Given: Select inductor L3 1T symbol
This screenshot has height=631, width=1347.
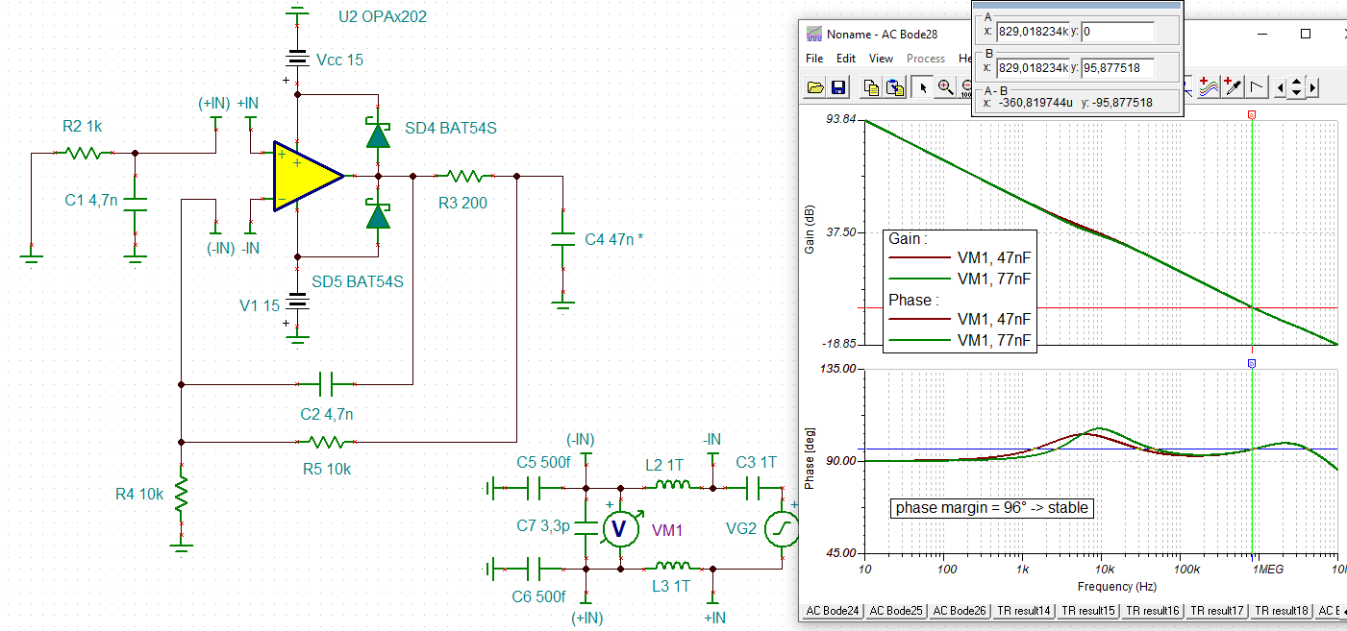Looking at the screenshot, I should tap(675, 566).
